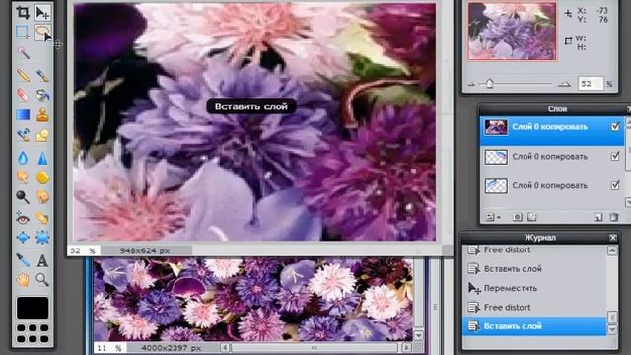The height and width of the screenshot is (355, 631).
Task: Click the navigator preview thumbnail
Action: (x=512, y=31)
